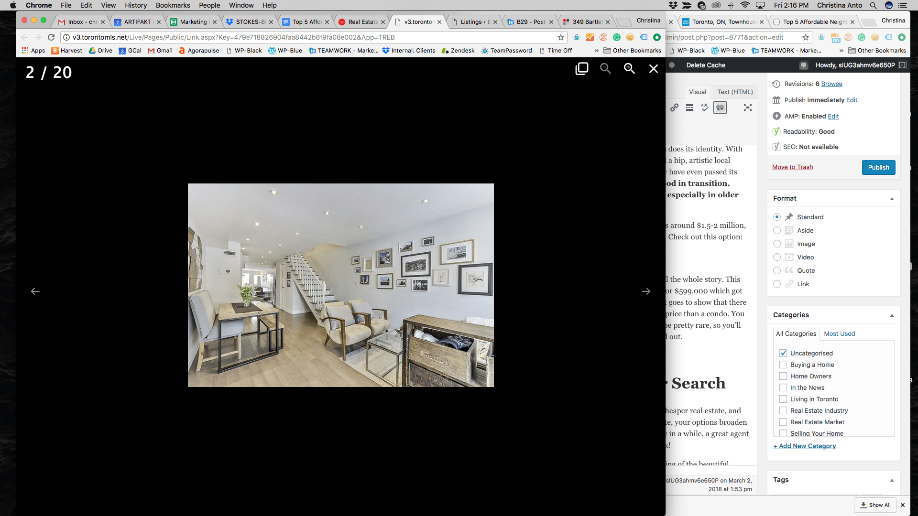This screenshot has height=516, width=918.
Task: Reload the torontomls page
Action: point(51,37)
